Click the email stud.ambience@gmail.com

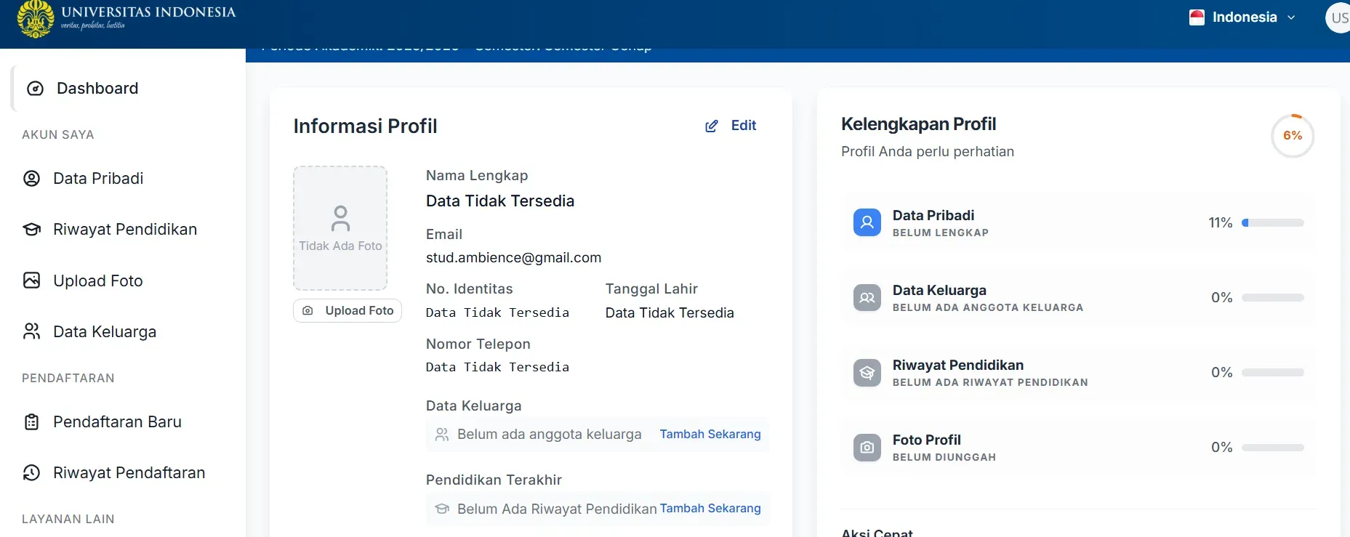coord(513,258)
